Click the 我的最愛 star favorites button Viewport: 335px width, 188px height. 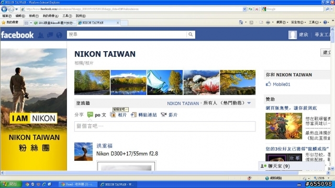pyautogui.click(x=10, y=22)
